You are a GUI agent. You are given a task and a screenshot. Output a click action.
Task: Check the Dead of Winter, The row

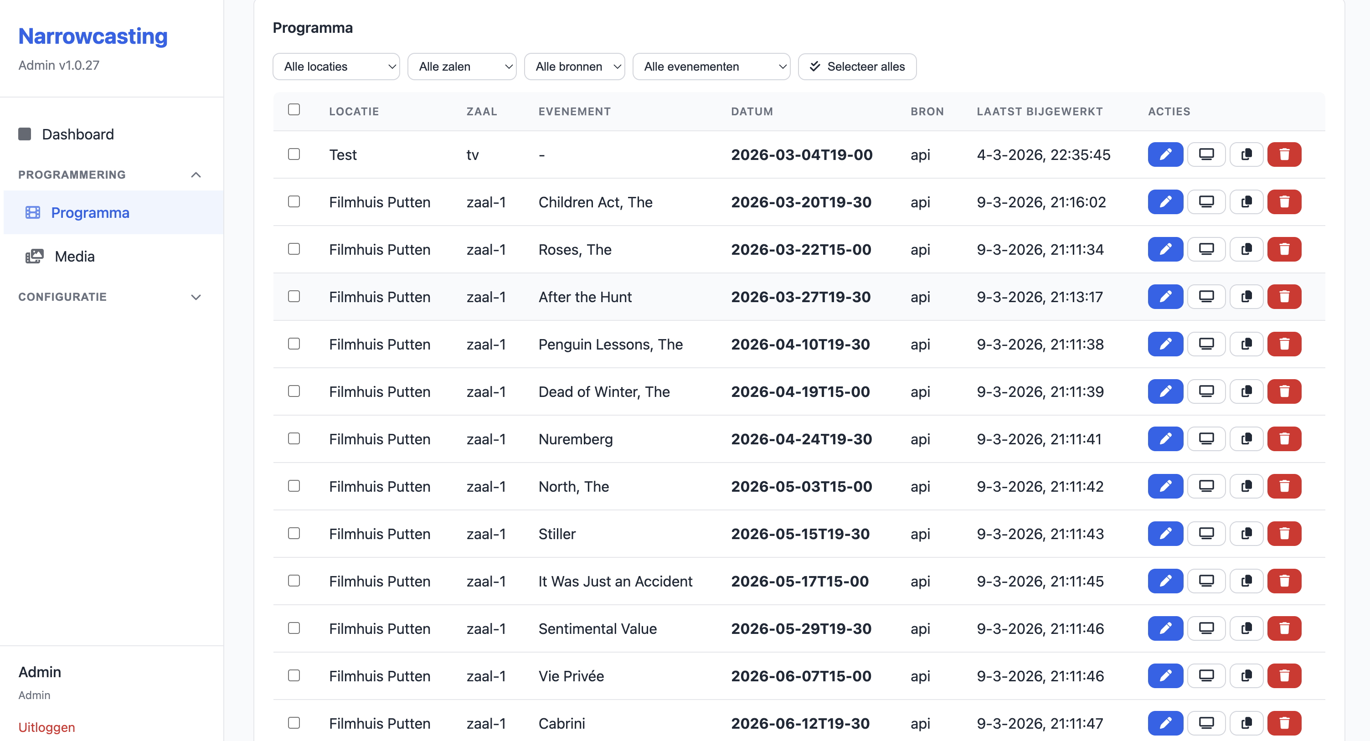(x=294, y=391)
